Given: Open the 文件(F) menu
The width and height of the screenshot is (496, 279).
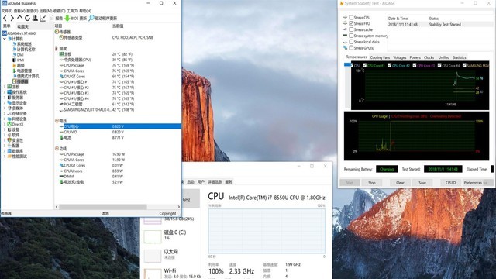Looking at the screenshot, I should (x=7, y=11).
